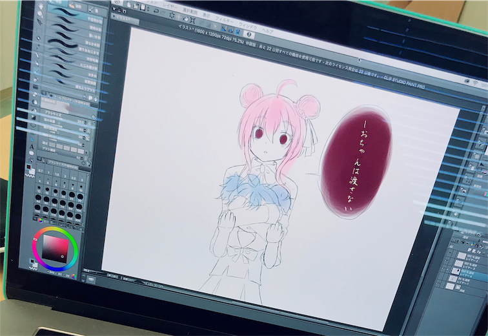
Task: Select the Eyedropper tool
Action: tap(38, 47)
